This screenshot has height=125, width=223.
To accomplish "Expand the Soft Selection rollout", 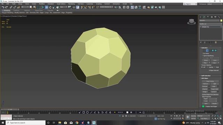I will 206,76.
